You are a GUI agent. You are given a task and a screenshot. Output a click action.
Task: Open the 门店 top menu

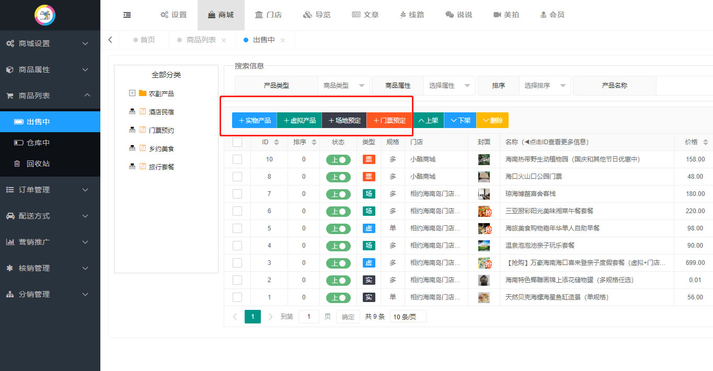[x=268, y=15]
